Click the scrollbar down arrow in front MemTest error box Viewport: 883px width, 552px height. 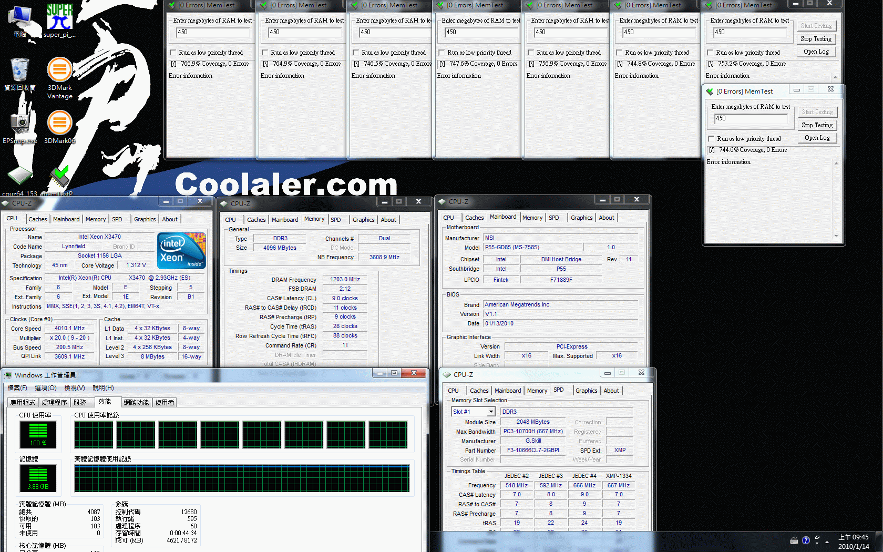tap(836, 236)
